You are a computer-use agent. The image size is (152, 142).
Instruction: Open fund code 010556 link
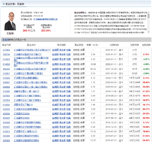(6, 78)
